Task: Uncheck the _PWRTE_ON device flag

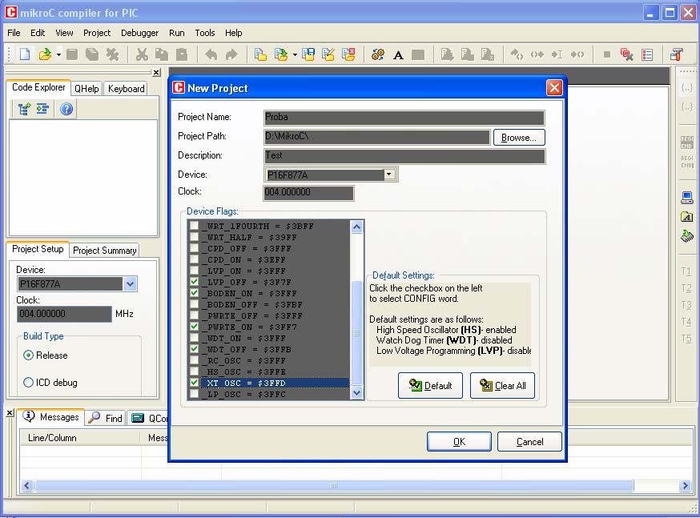Action: (x=194, y=327)
